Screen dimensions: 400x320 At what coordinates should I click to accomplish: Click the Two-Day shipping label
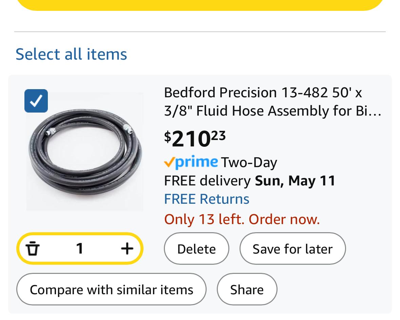[x=249, y=163]
